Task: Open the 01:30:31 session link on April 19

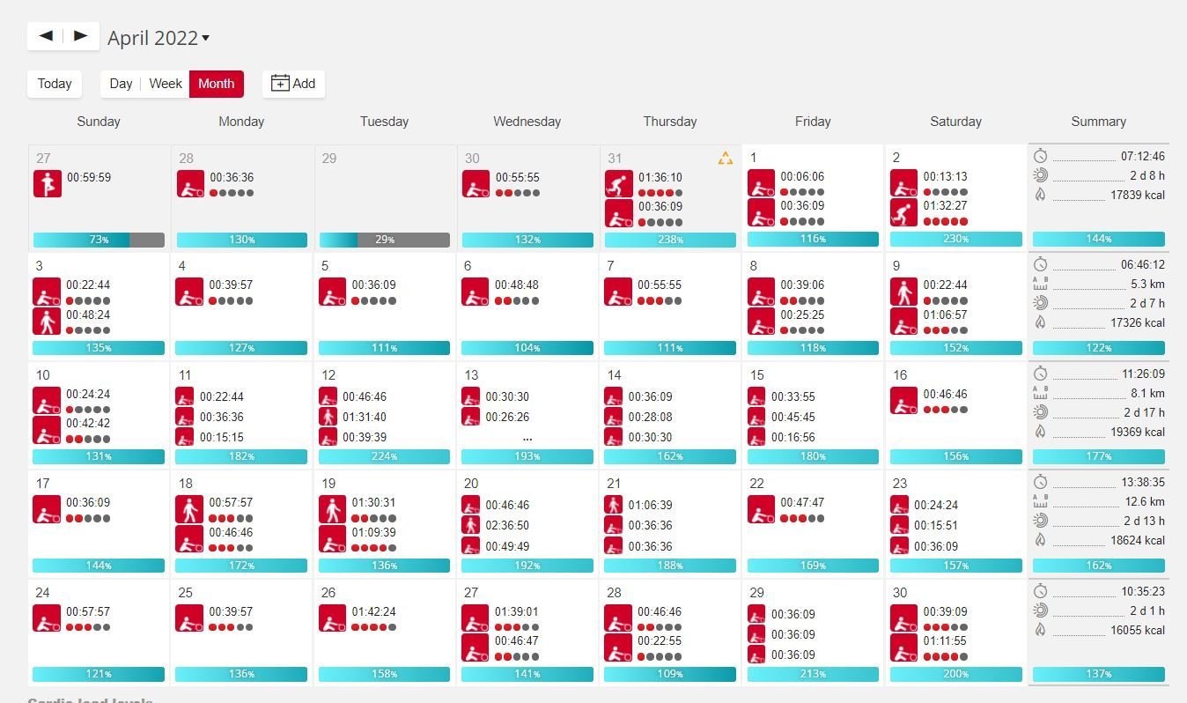Action: (373, 502)
